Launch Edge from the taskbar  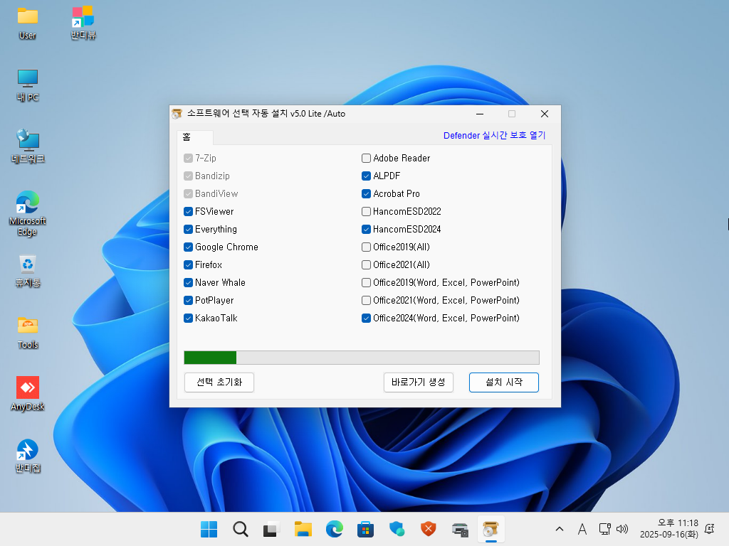click(x=335, y=529)
